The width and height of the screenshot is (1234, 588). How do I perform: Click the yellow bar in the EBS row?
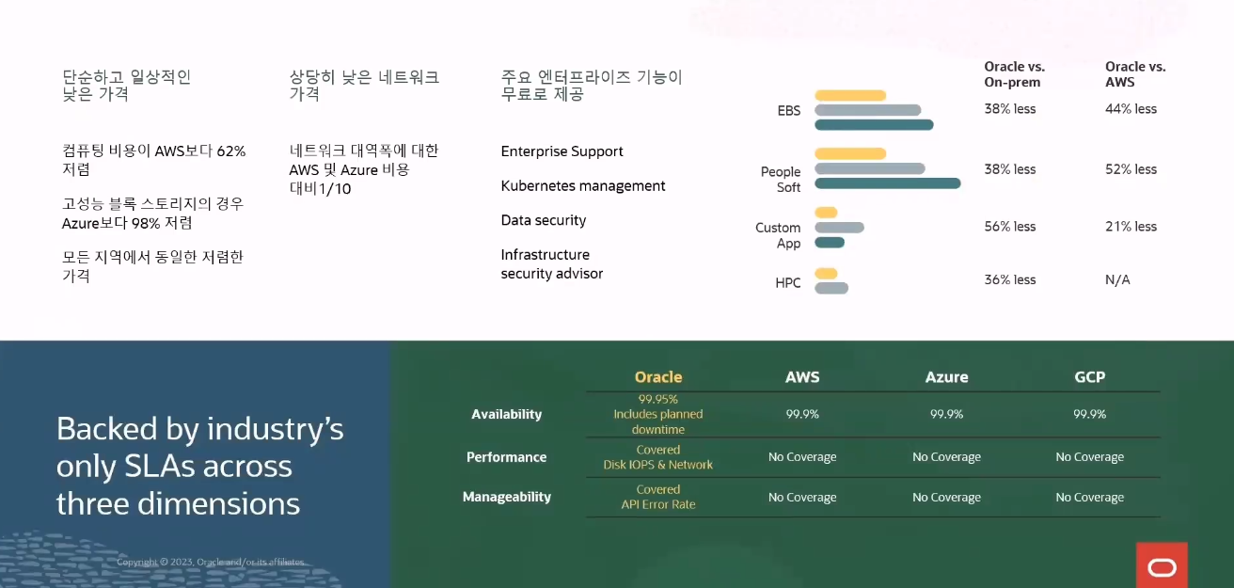tap(850, 95)
